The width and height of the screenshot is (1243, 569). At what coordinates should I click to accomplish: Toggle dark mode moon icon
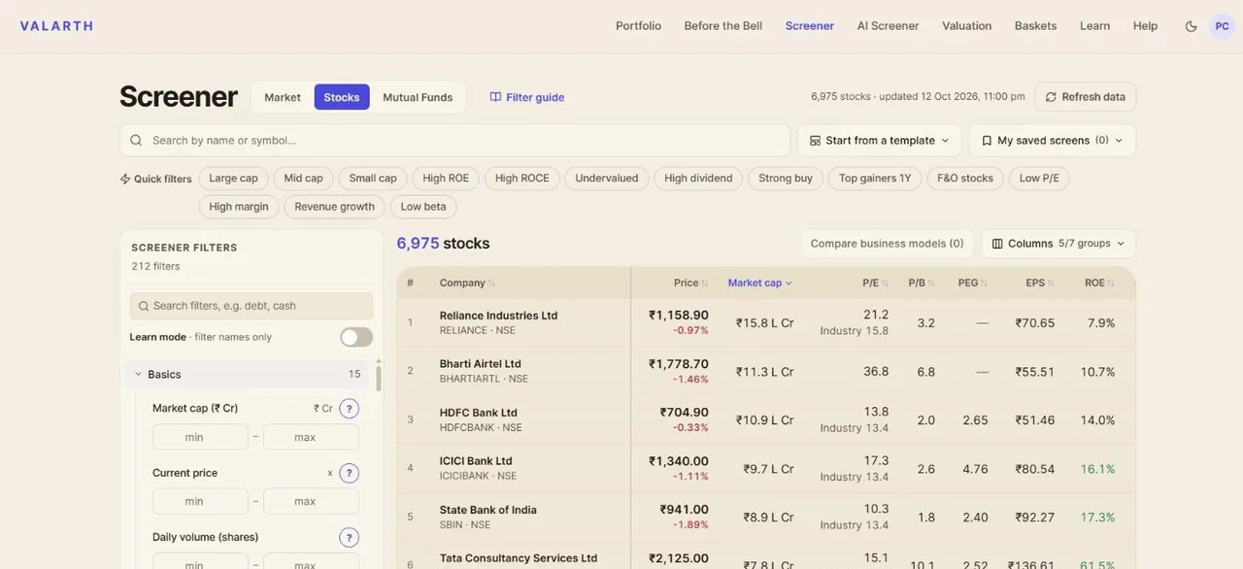tap(1191, 26)
